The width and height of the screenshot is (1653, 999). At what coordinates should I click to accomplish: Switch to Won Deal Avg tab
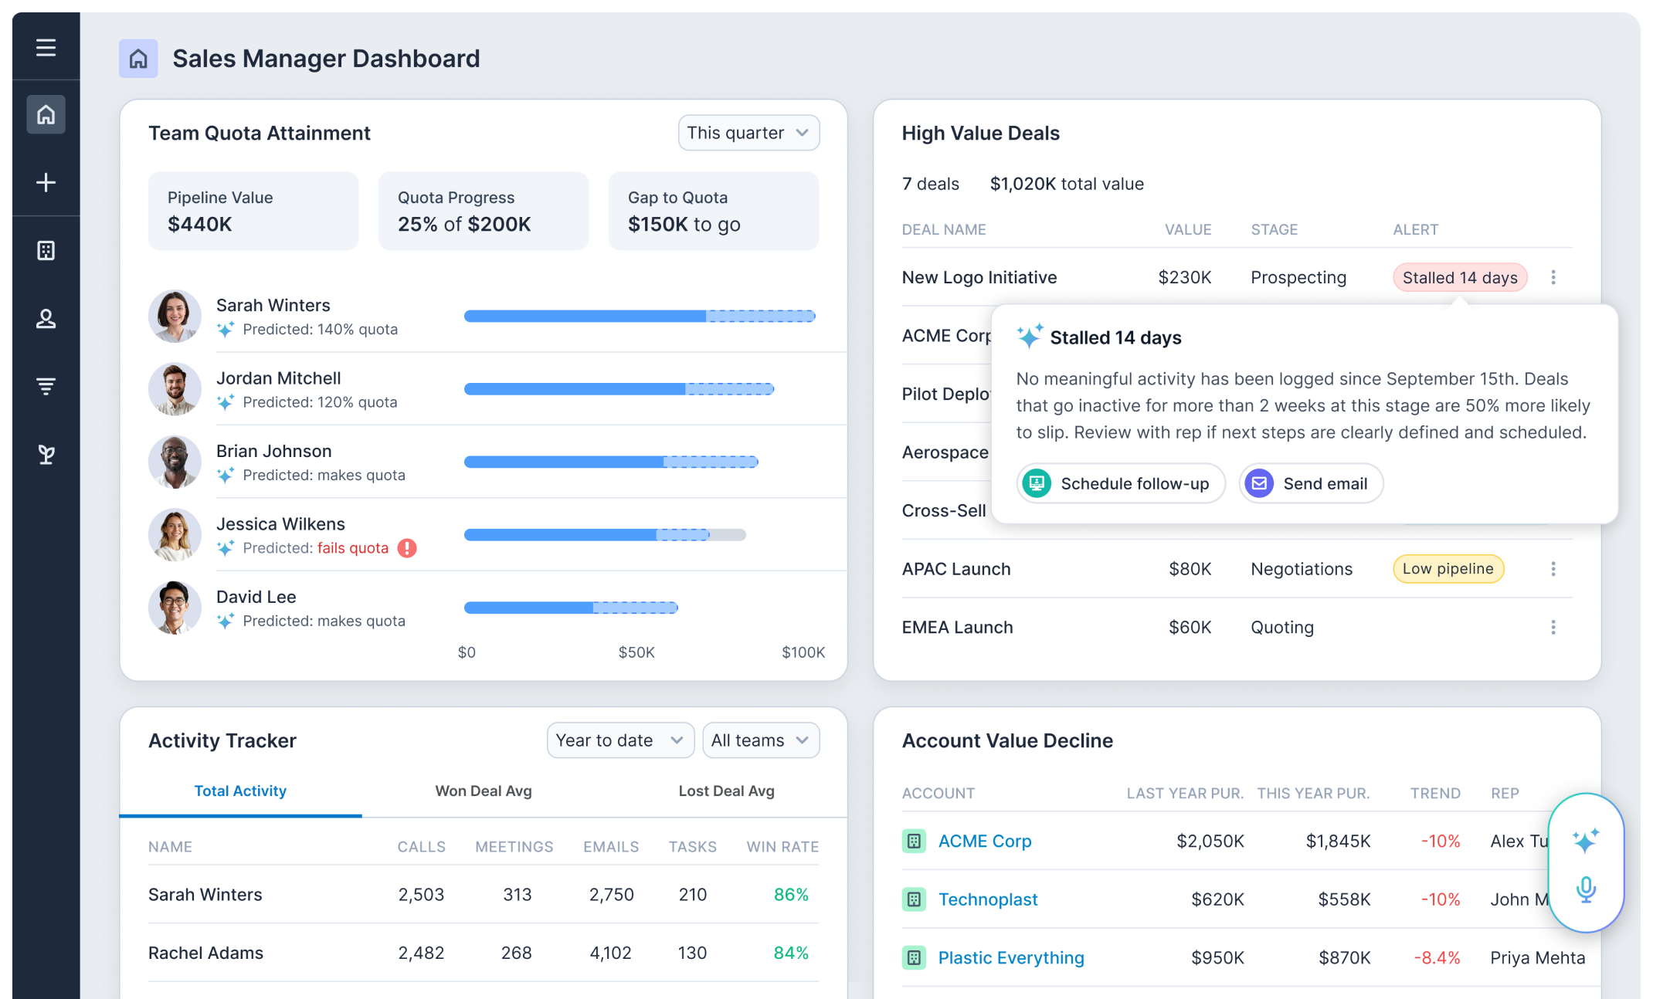(484, 791)
